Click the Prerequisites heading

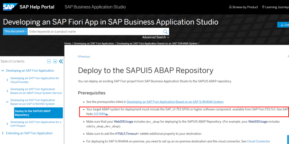pyautogui.click(x=91, y=93)
